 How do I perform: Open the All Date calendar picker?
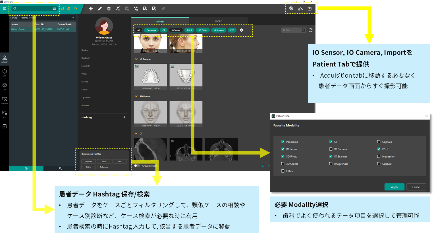coord(303,30)
